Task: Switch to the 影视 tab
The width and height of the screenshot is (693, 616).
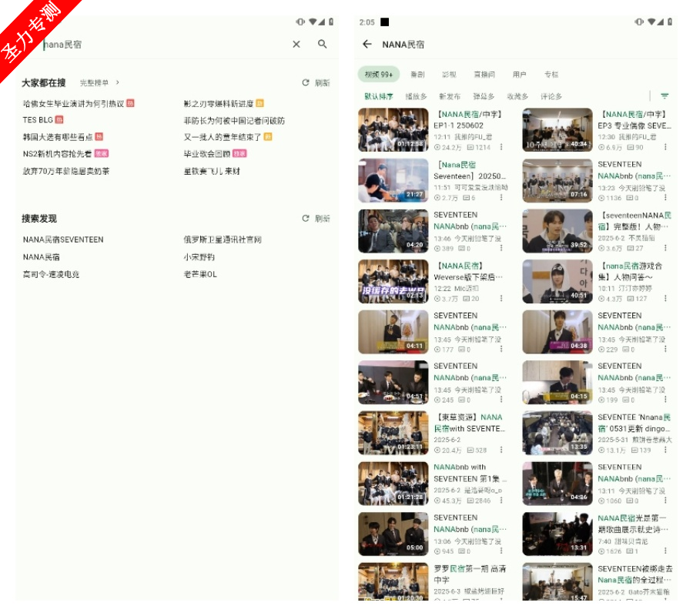Action: click(449, 75)
